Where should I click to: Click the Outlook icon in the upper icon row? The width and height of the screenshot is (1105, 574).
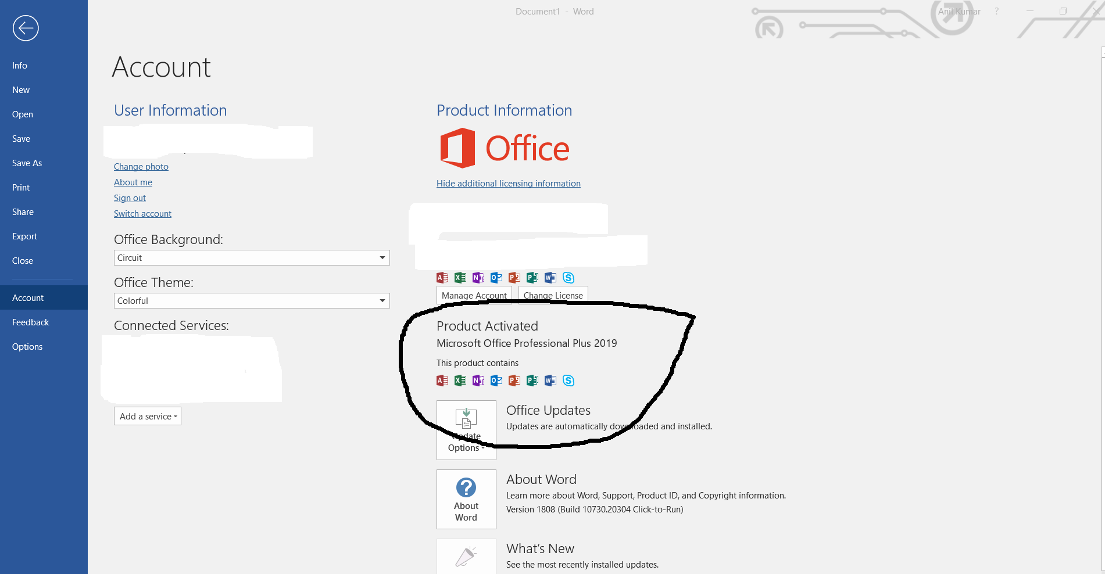click(x=496, y=278)
